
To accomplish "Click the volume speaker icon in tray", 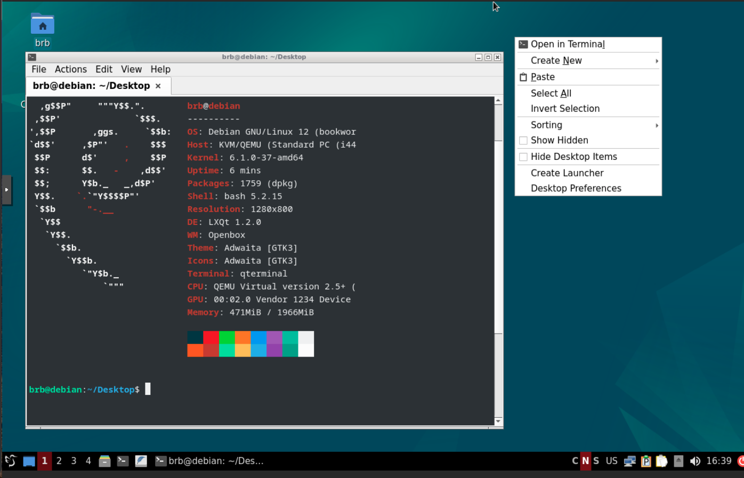I will pyautogui.click(x=695, y=461).
